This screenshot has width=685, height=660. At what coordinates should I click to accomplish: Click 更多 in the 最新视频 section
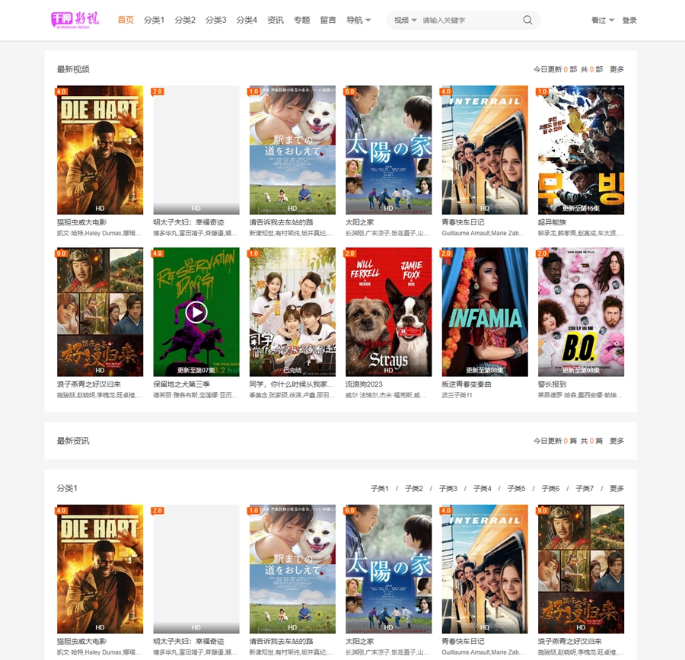(x=616, y=69)
